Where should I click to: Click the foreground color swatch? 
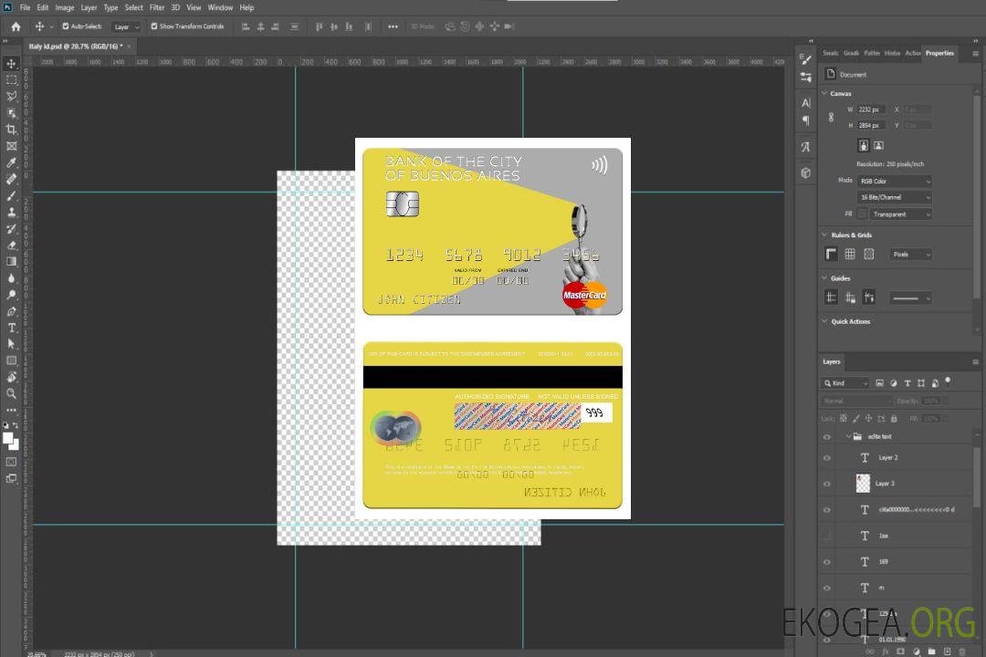tap(8, 439)
